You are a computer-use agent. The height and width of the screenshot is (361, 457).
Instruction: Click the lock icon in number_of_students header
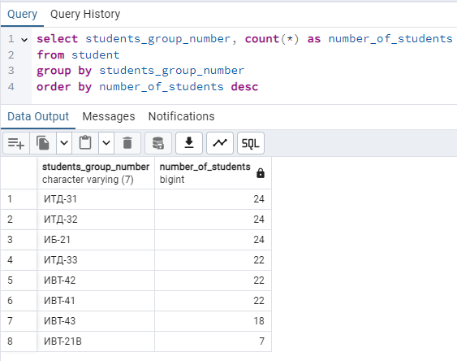(261, 173)
